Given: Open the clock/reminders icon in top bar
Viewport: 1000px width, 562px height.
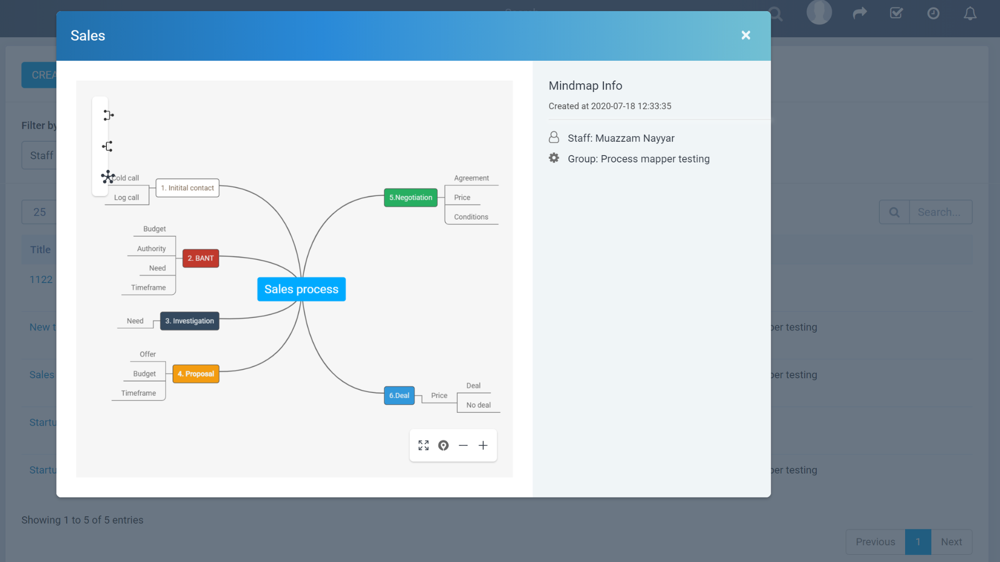Looking at the screenshot, I should (x=933, y=13).
